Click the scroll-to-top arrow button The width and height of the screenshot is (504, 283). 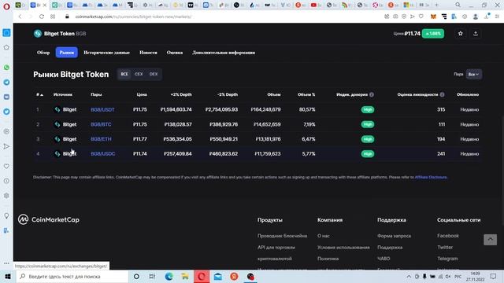[490, 239]
